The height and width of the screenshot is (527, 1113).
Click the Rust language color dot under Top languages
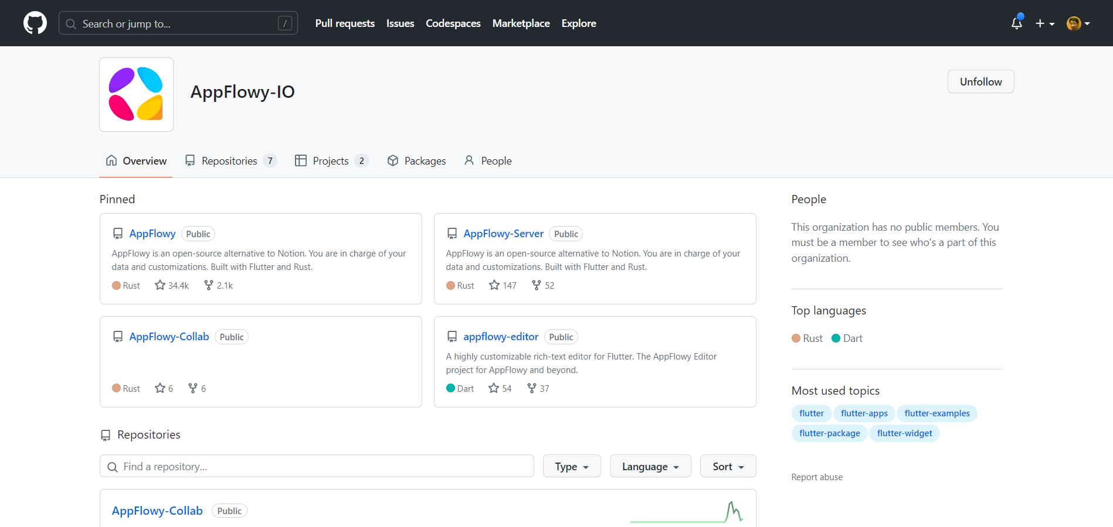click(795, 338)
